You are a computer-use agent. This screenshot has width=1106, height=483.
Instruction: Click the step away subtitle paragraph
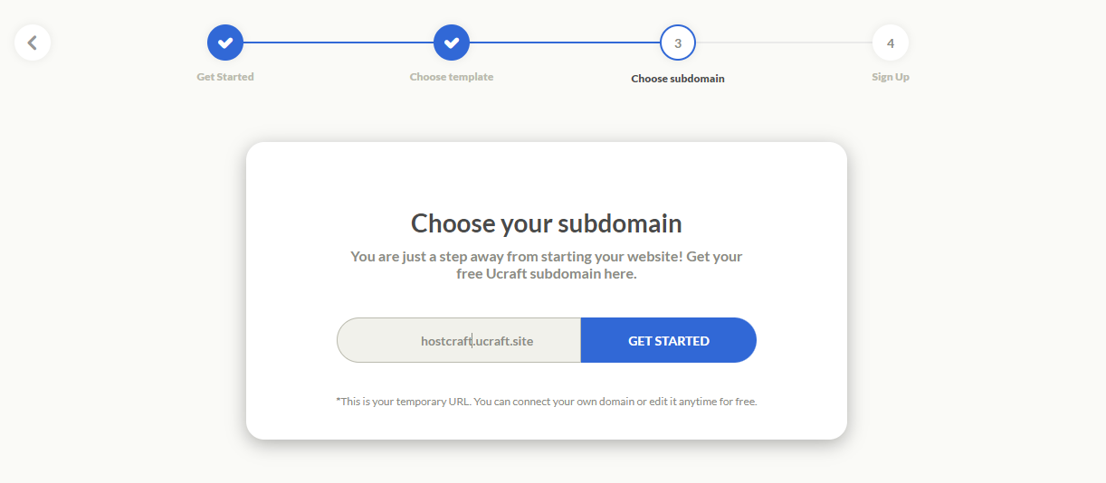[x=547, y=265]
